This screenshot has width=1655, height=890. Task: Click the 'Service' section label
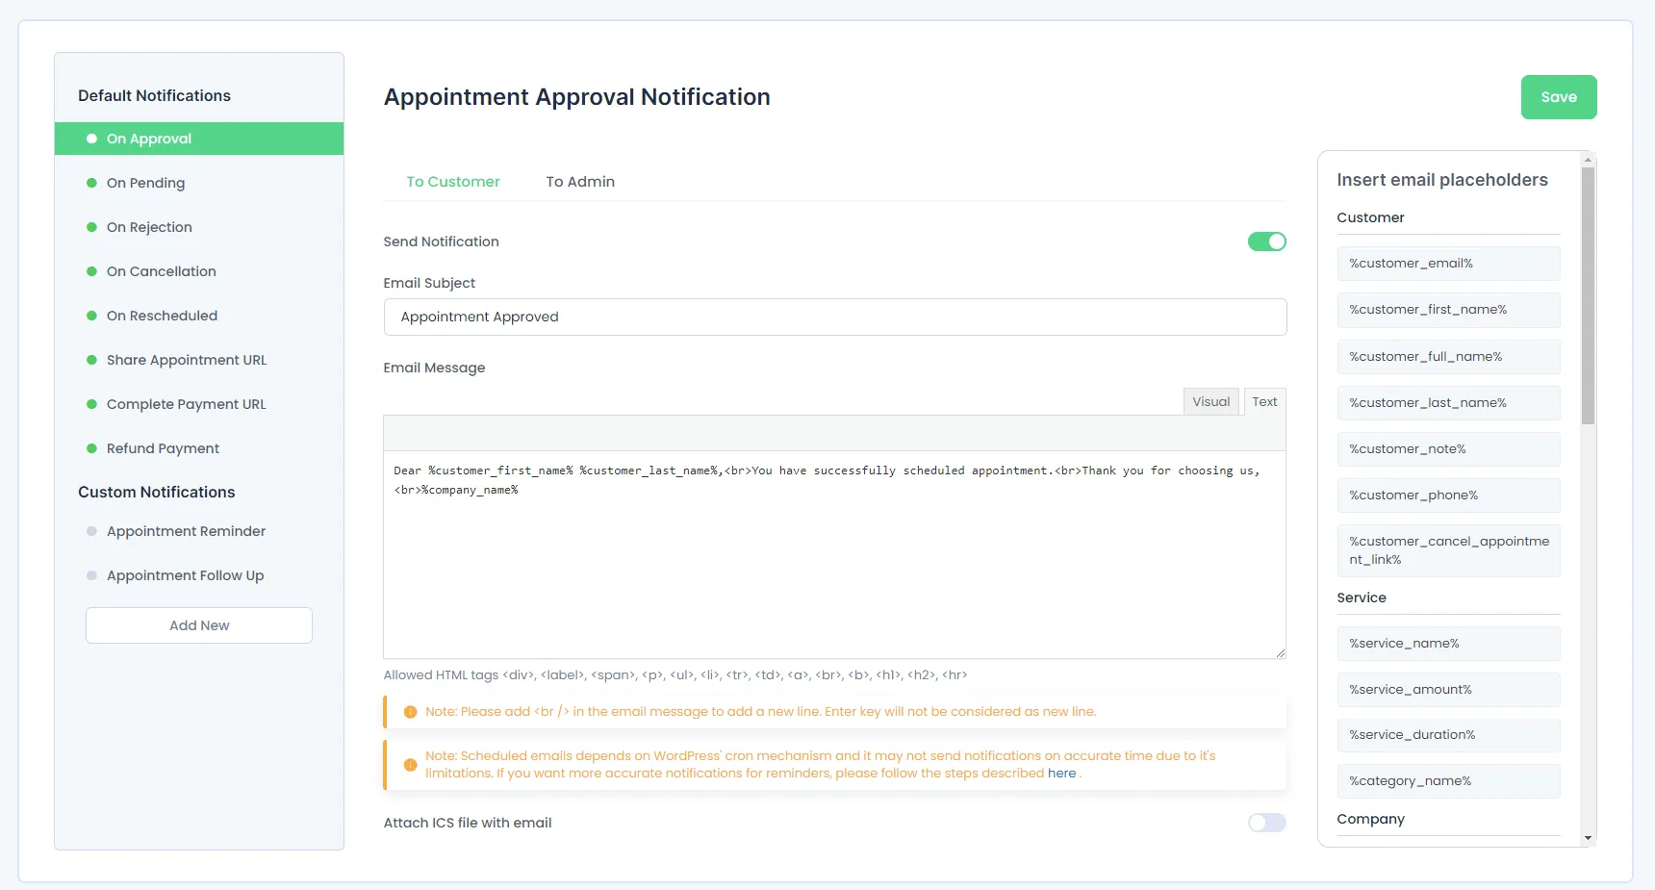point(1362,598)
